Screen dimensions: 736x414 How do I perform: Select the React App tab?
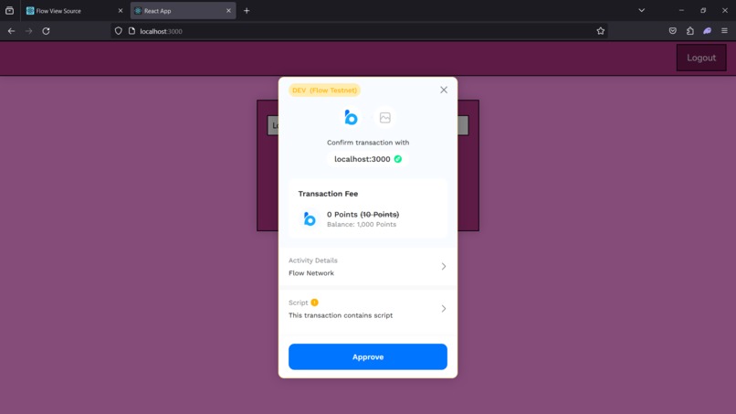pos(183,10)
